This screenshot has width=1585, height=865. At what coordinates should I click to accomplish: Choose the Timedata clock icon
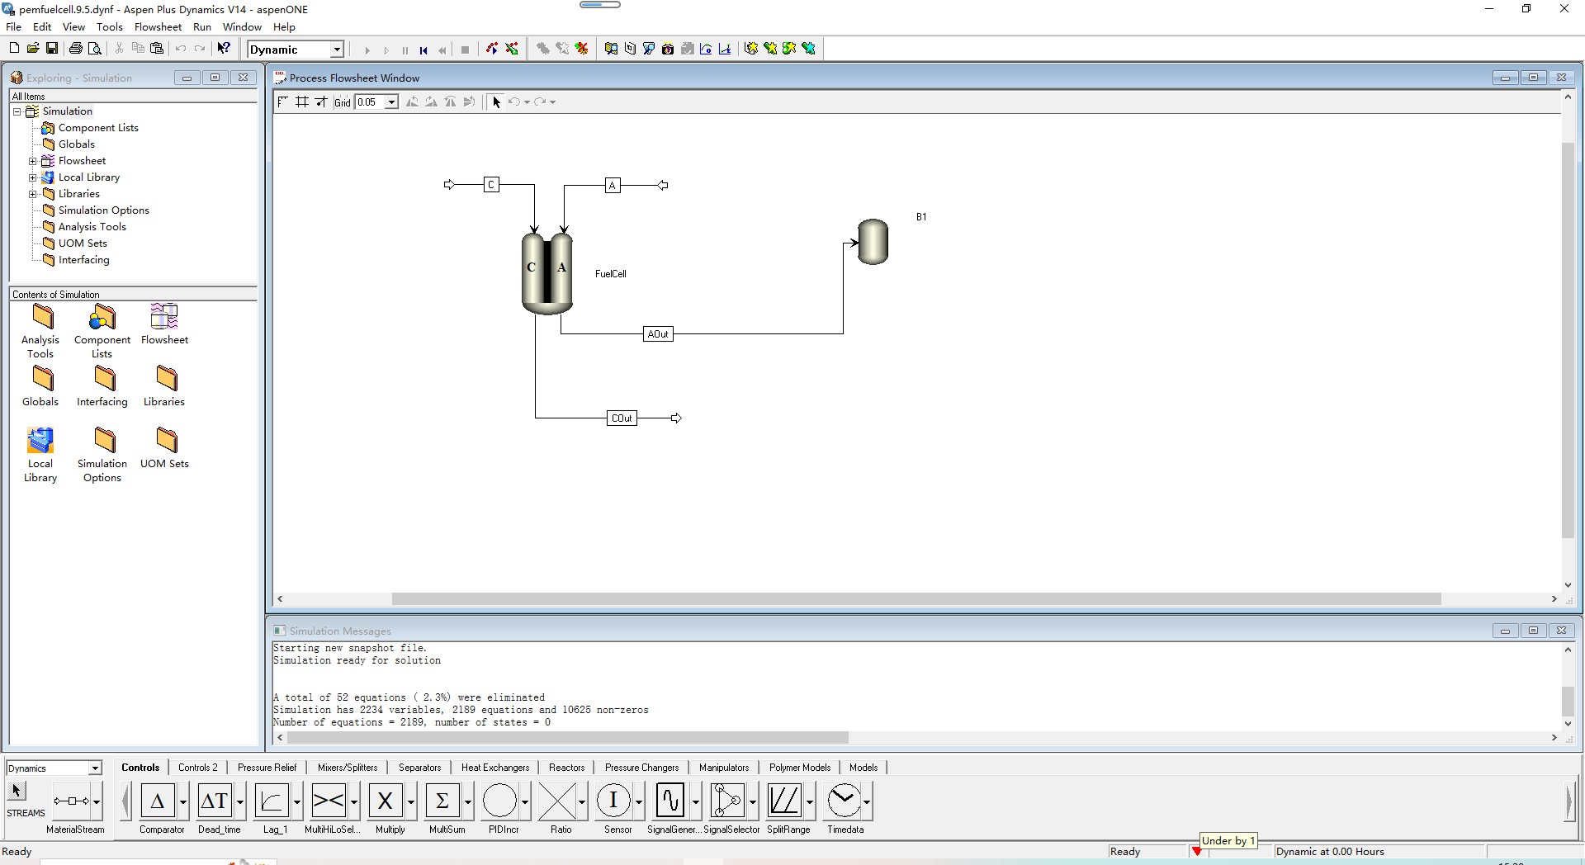click(x=844, y=801)
